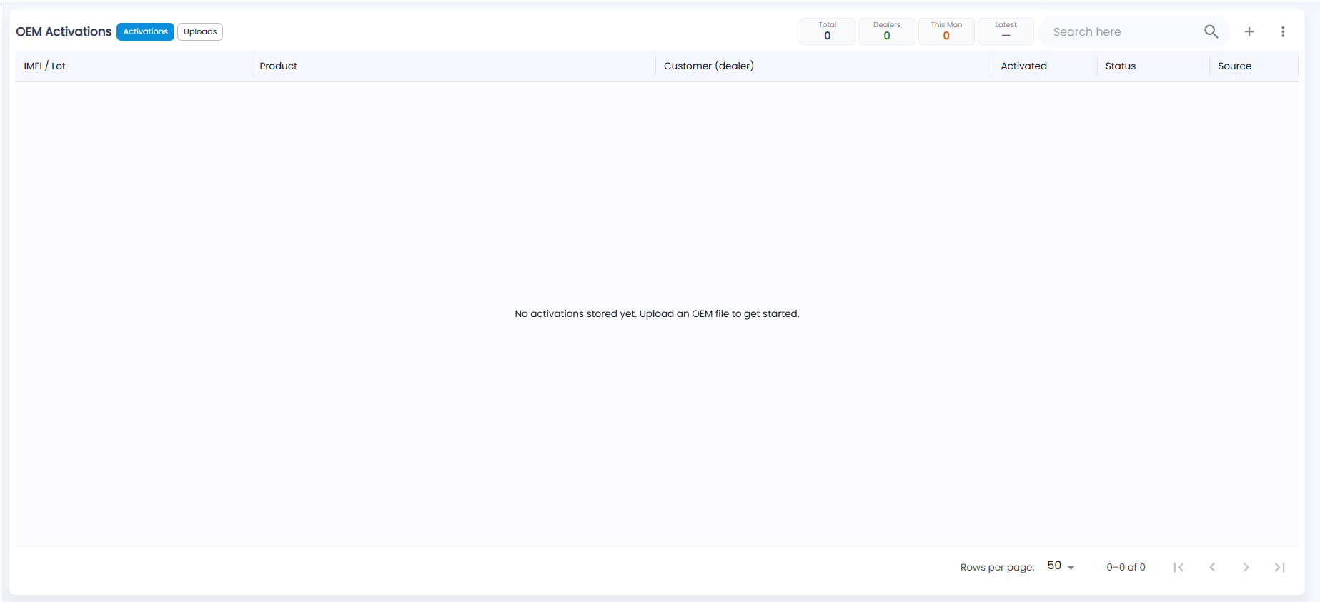Jump to the last page
This screenshot has height=602, width=1320.
pyautogui.click(x=1279, y=567)
